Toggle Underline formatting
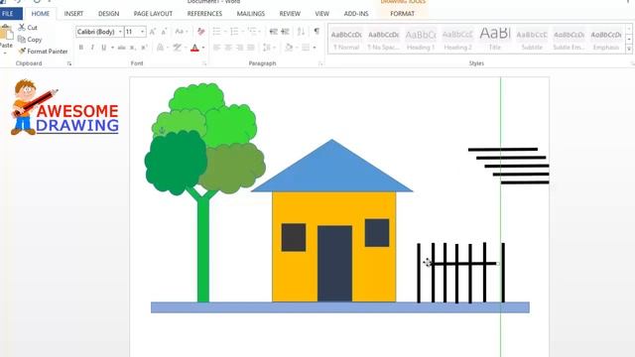The height and width of the screenshot is (357, 635). [x=103, y=48]
